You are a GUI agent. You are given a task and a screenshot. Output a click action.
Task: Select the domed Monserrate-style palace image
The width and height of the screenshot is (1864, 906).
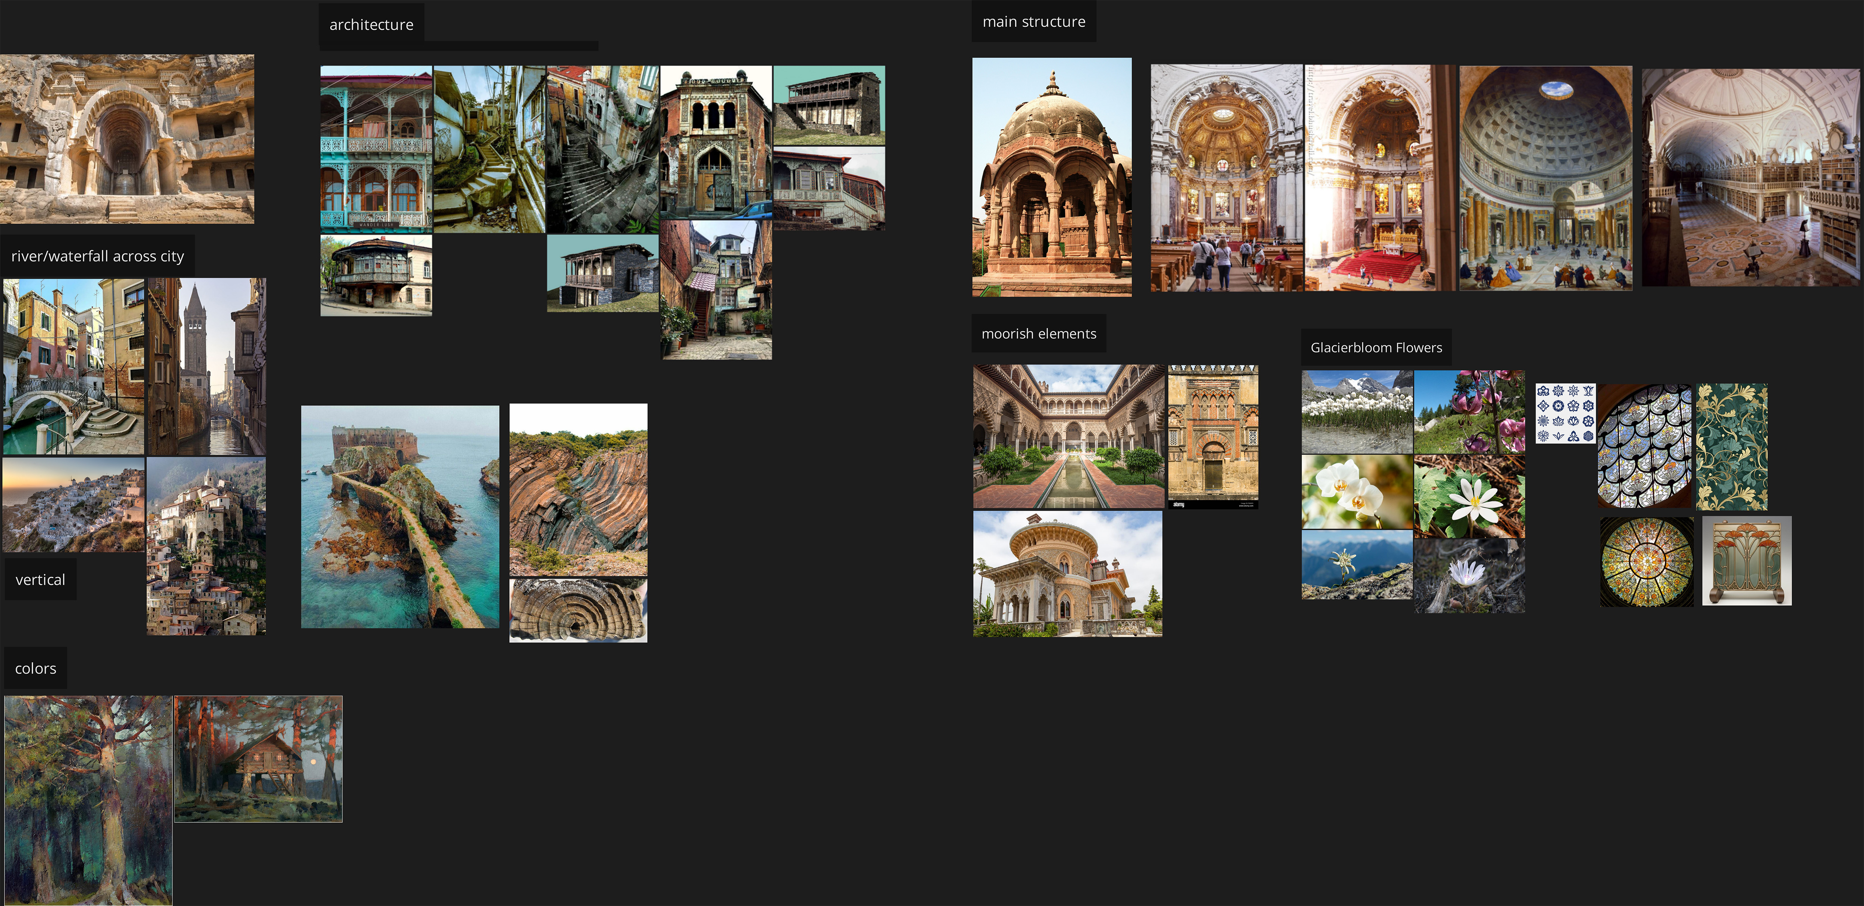pyautogui.click(x=1068, y=574)
